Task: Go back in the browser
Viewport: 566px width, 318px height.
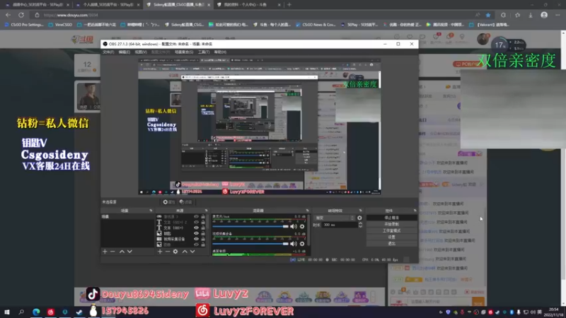Action: click(x=8, y=15)
